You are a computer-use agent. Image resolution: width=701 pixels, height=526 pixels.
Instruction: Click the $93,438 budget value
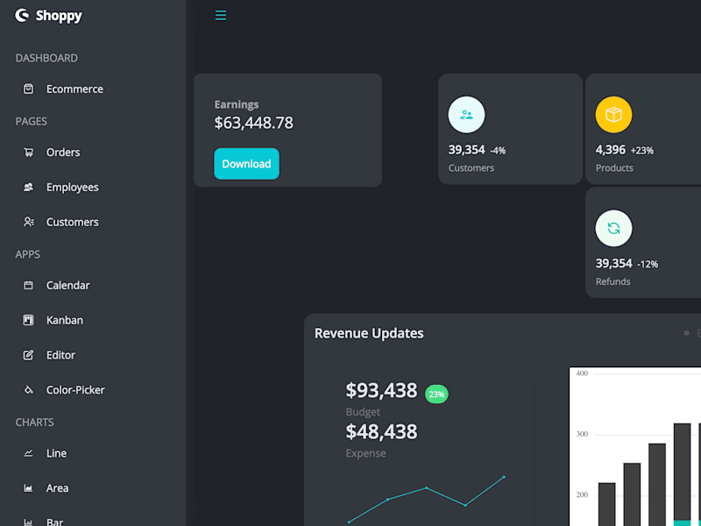tap(381, 390)
